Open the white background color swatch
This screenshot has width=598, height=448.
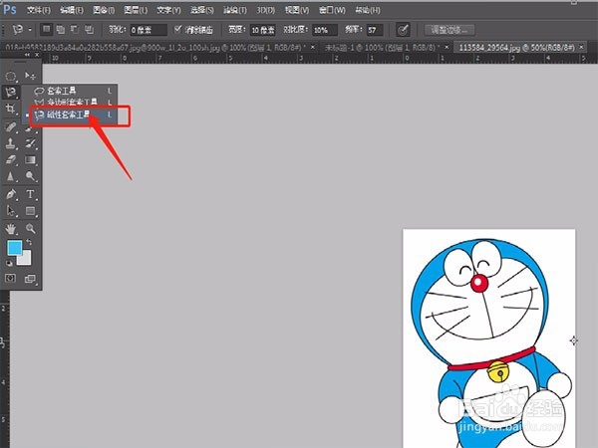coord(24,258)
